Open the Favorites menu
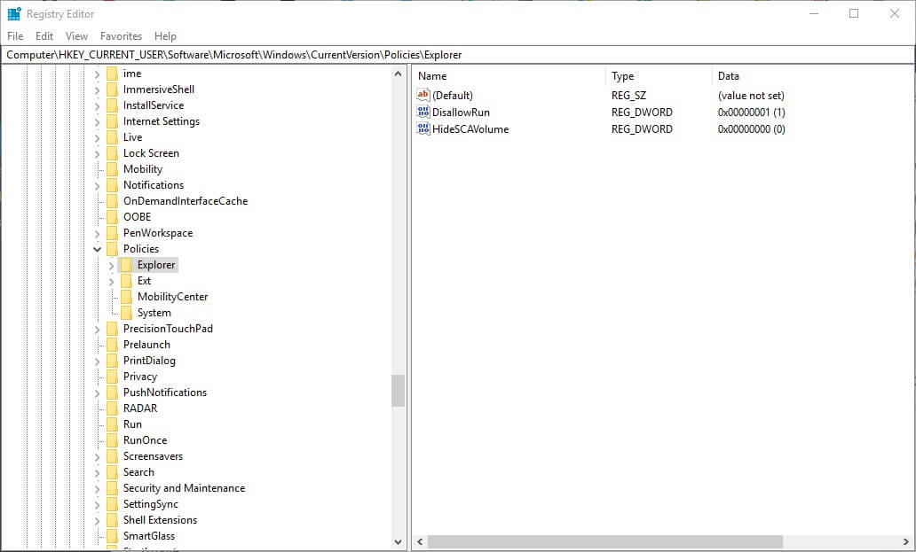This screenshot has width=916, height=552. (x=121, y=36)
